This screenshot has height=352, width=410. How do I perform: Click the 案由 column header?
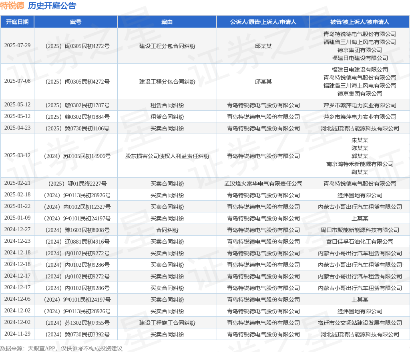[167, 22]
